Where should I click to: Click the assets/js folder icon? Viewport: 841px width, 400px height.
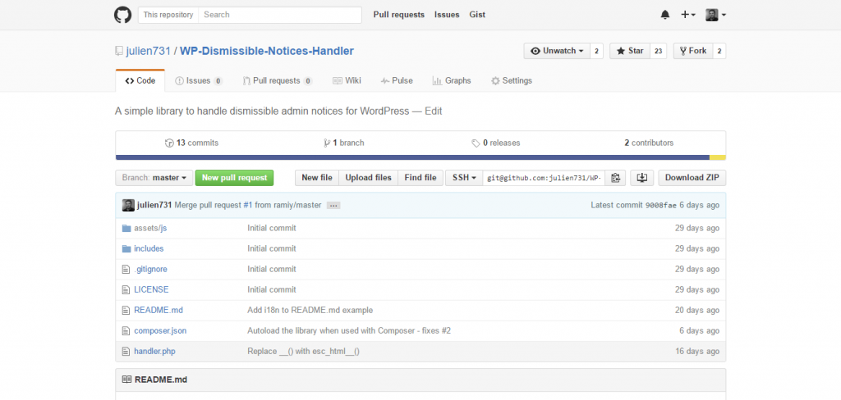tap(126, 228)
